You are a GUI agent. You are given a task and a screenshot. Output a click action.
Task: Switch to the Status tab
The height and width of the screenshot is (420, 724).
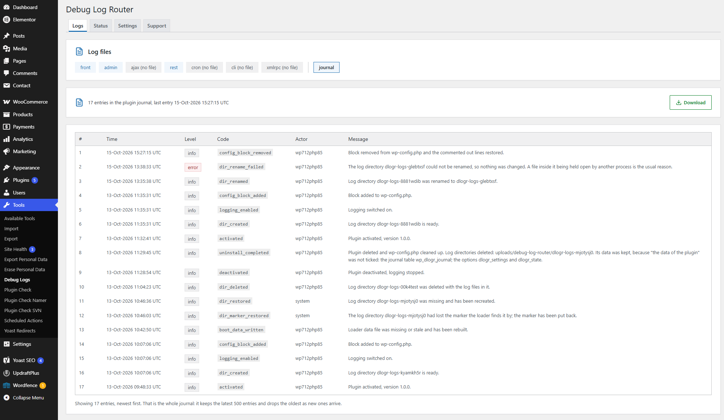click(x=101, y=26)
